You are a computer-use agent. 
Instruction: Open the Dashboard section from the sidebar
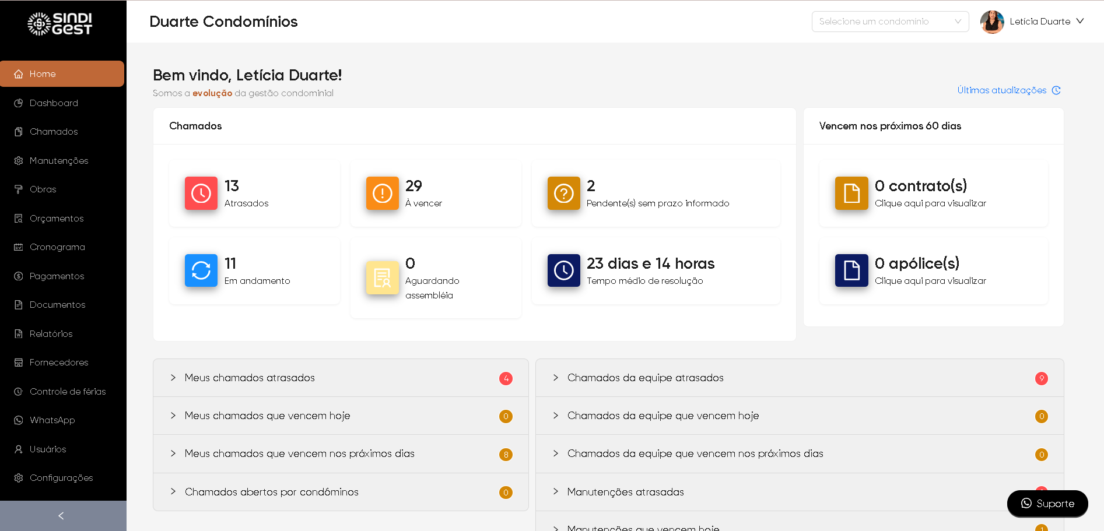54,103
